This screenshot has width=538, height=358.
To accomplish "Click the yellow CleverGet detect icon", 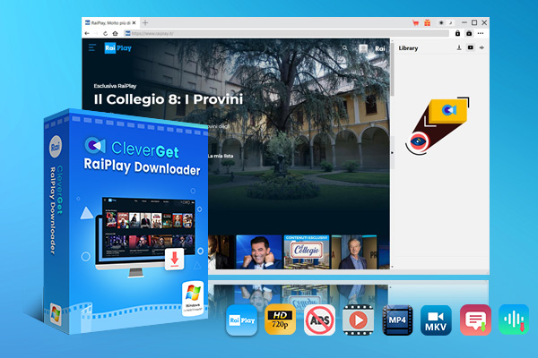I will click(x=448, y=110).
